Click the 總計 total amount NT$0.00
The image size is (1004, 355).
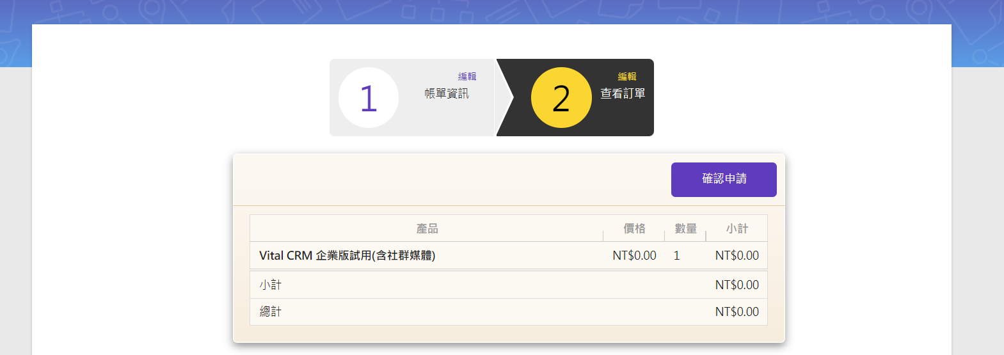(x=737, y=312)
